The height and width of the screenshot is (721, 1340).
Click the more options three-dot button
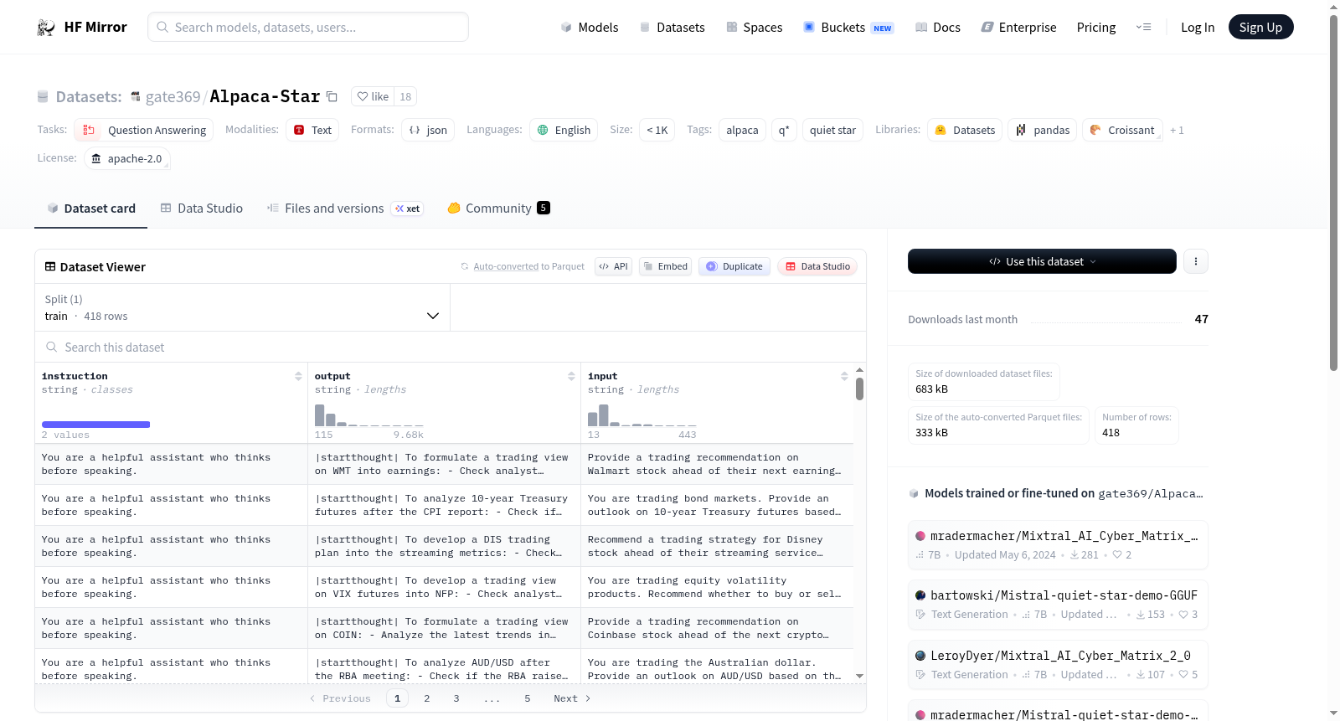[x=1195, y=261]
